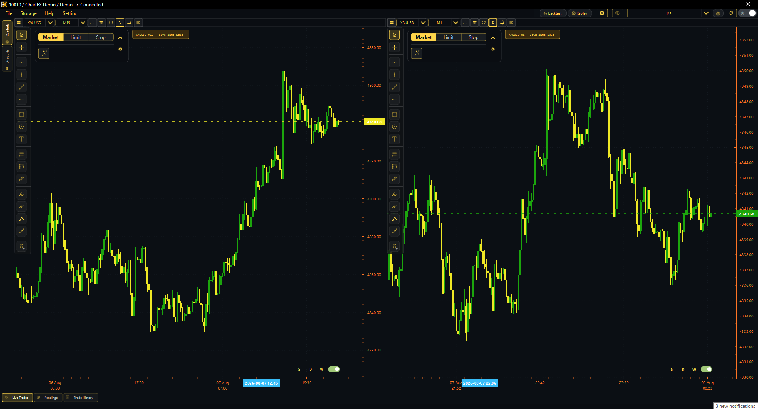
Task: Switch to Pendings tab
Action: coord(48,398)
